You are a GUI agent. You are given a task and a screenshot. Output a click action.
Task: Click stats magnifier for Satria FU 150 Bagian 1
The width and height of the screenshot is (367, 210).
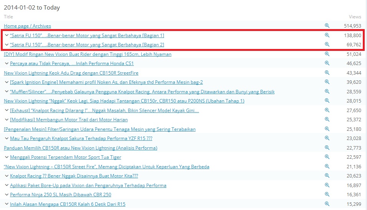coord(327,35)
